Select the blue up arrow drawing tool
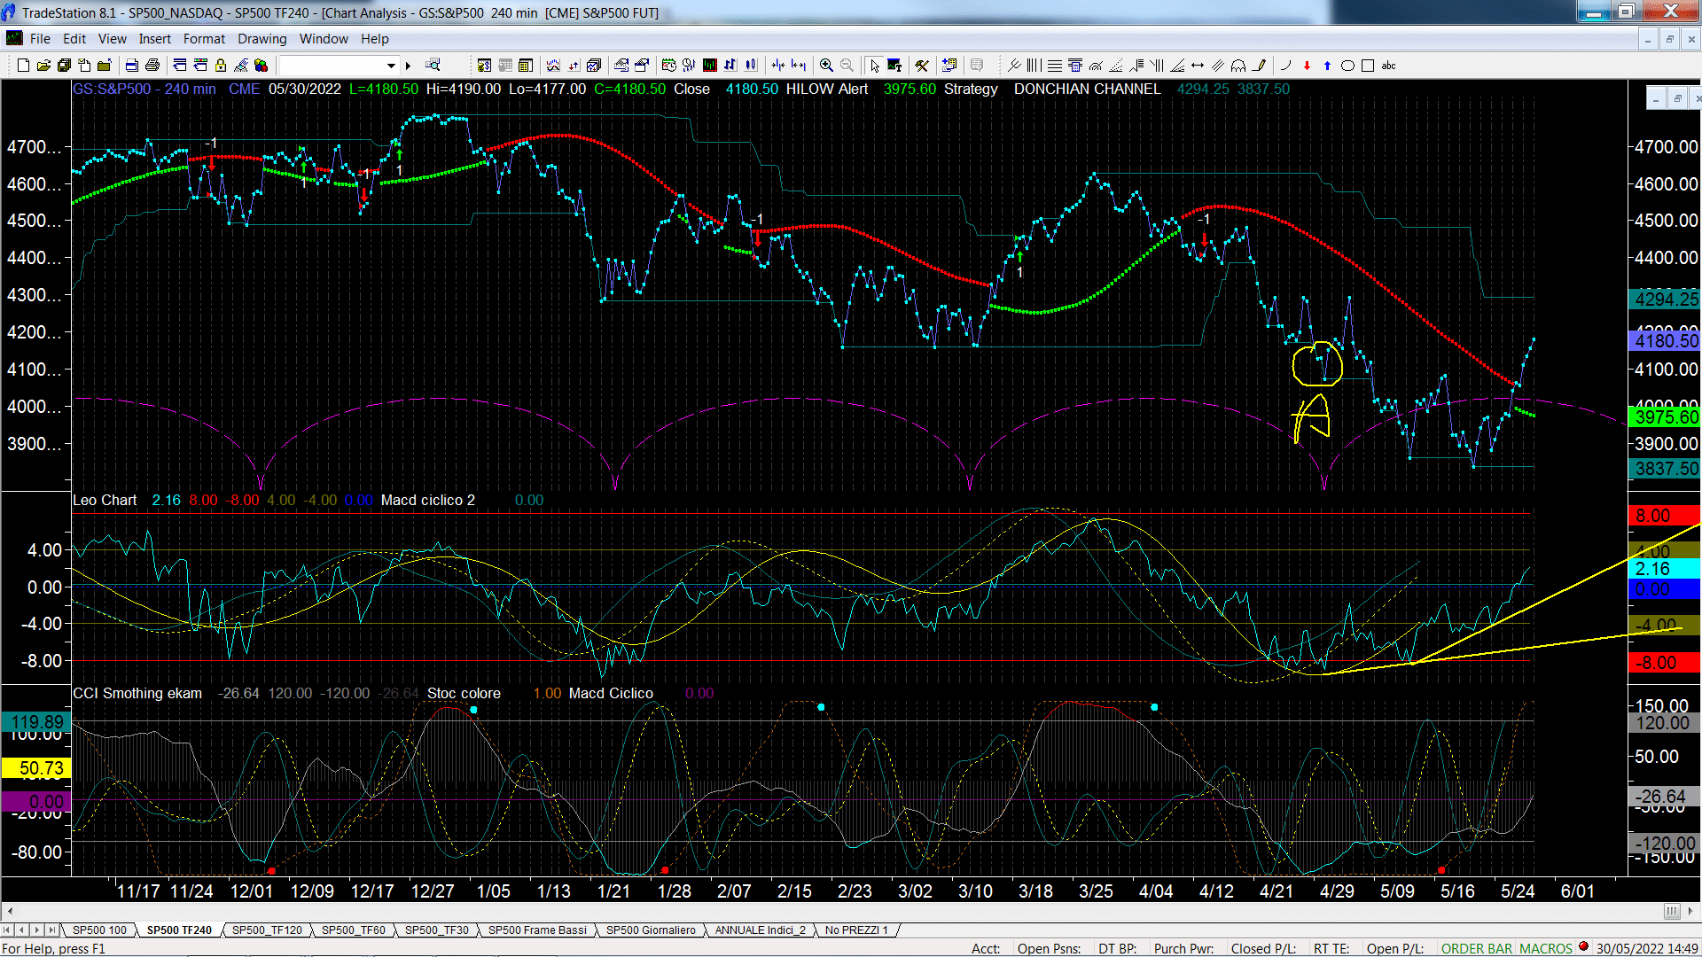 [1327, 66]
